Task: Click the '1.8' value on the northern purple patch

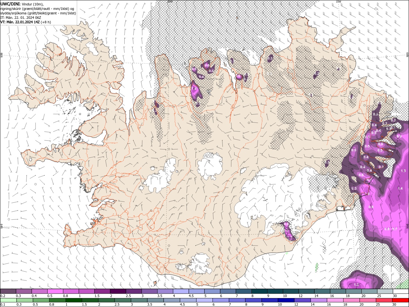Action: [194, 89]
